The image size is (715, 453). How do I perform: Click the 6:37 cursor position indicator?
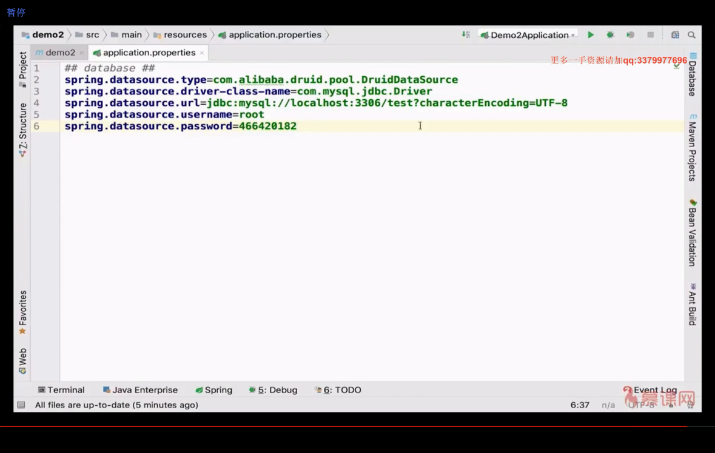(x=580, y=405)
